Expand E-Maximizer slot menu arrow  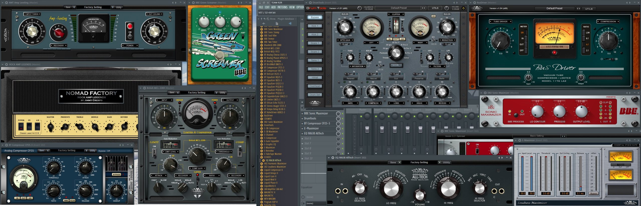pyautogui.click(x=302, y=128)
